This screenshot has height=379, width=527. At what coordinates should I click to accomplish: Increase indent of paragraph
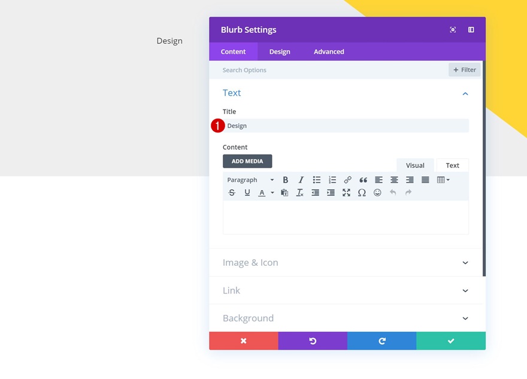pos(331,193)
